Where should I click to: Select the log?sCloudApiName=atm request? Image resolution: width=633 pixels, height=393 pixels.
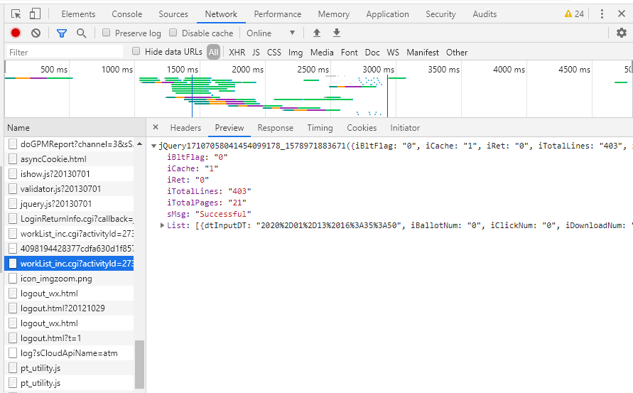[69, 353]
